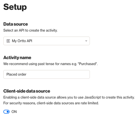
Task: Click the sliders icon in the data source box
Action: coord(8,41)
